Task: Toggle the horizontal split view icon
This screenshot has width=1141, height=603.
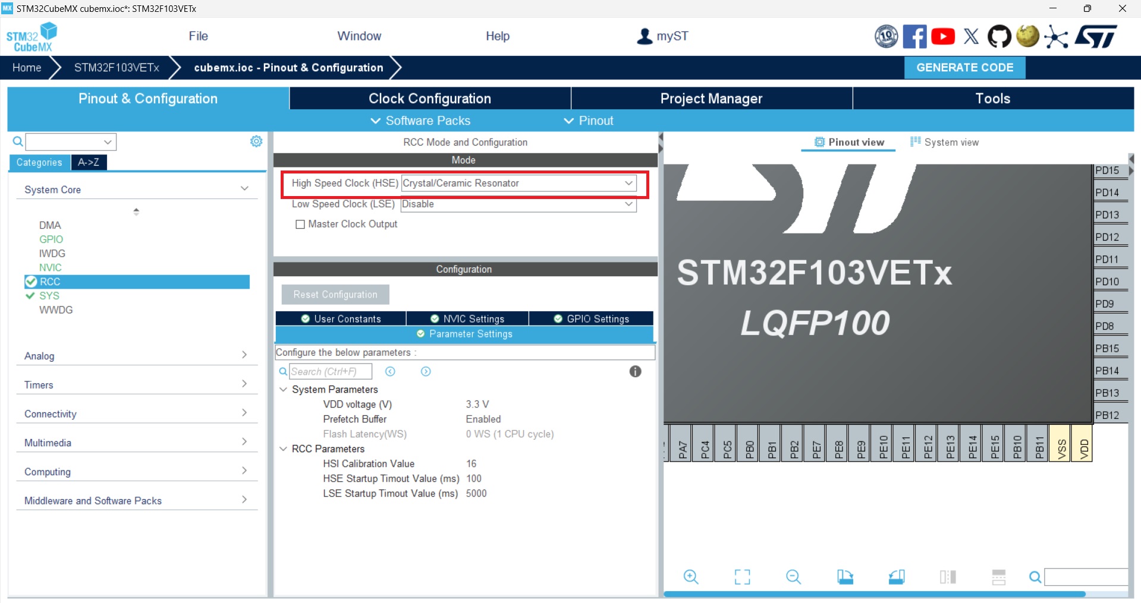Action: coord(999,577)
